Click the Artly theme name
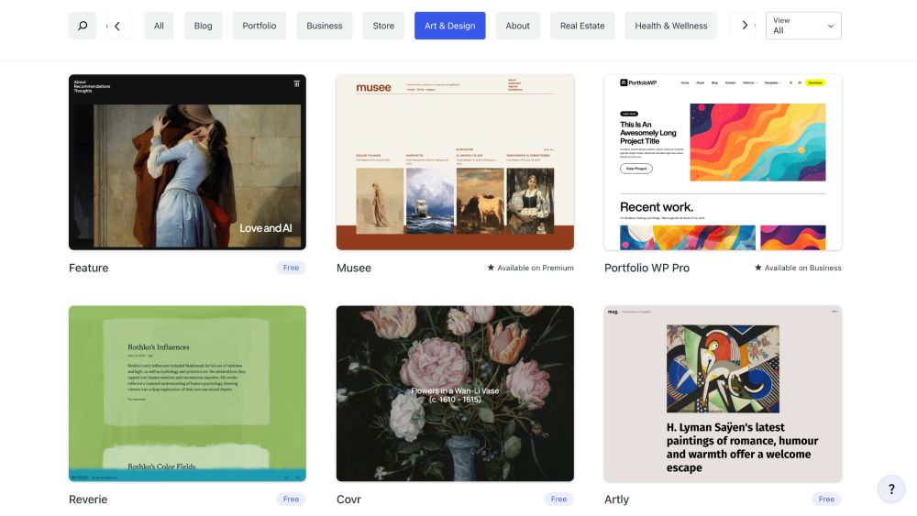 pos(616,500)
